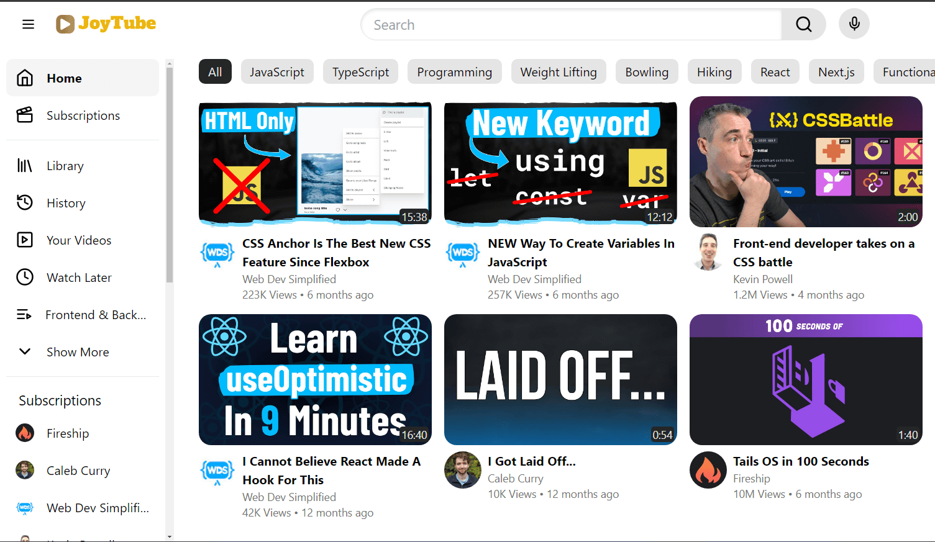This screenshot has height=542, width=935.
Task: Click Fireship name under Tails OS video
Action: (x=752, y=479)
